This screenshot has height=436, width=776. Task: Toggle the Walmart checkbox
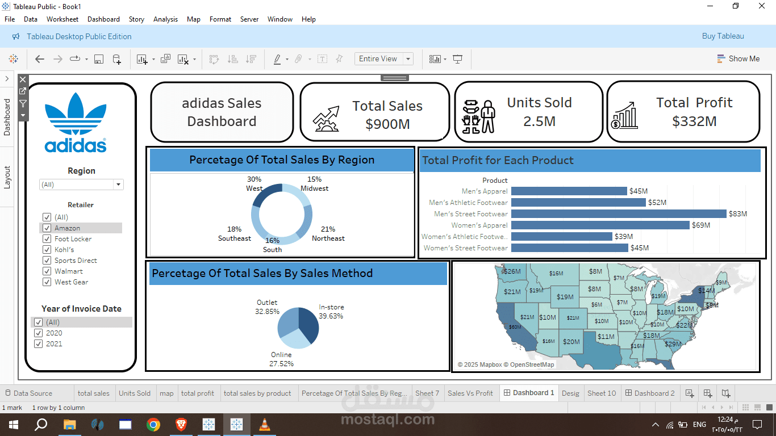pyautogui.click(x=47, y=271)
